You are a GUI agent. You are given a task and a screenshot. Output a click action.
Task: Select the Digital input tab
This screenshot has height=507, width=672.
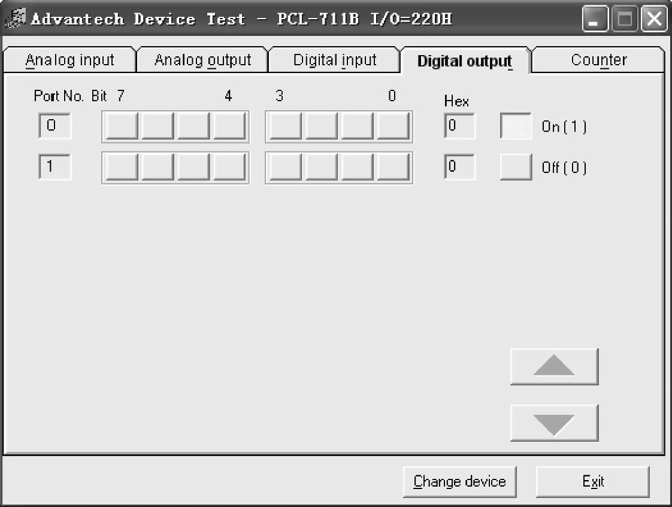(335, 60)
